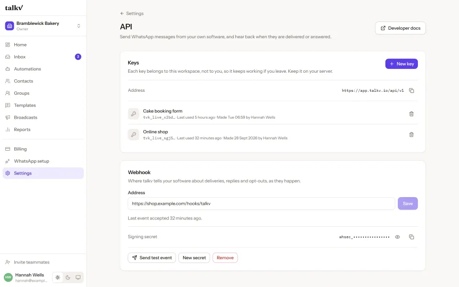Screen dimensions: 459x287
Task: Click the Reports bar chart icon
Action: (x=8, y=130)
